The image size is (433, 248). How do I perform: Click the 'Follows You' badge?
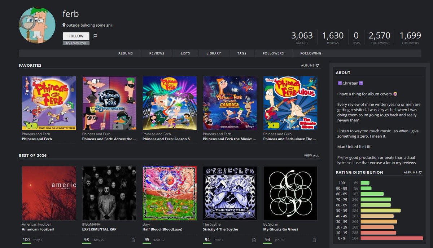point(76,43)
